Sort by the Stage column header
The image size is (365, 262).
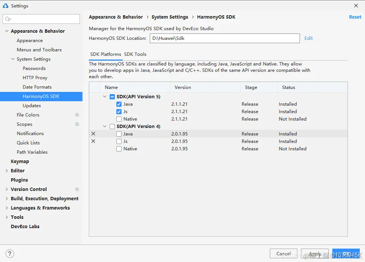point(259,87)
